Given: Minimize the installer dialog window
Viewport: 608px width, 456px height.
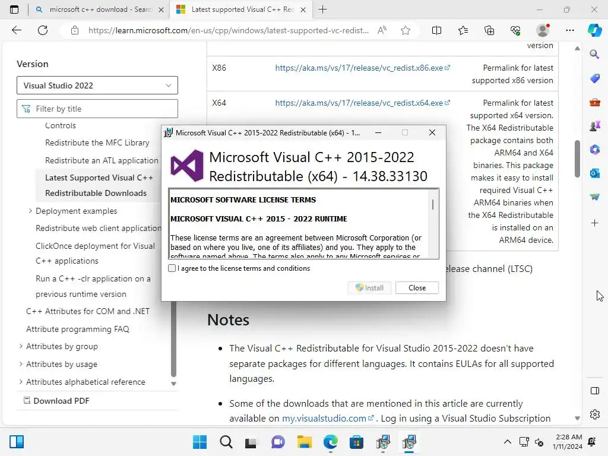Looking at the screenshot, I should [x=378, y=132].
